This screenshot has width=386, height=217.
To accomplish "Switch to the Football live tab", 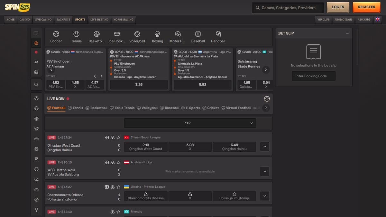I will (56, 108).
